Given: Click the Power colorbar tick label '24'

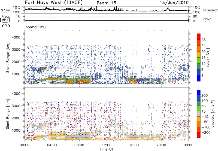Looking at the screenshot, I should 203,46.
